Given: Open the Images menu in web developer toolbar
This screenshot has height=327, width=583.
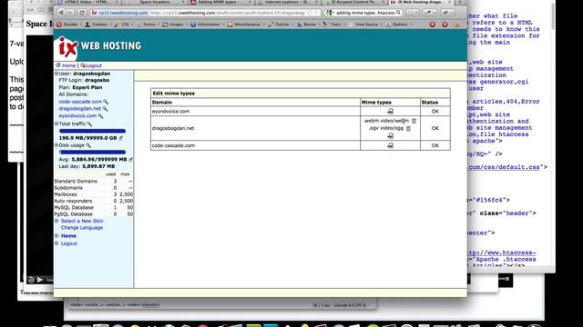Looking at the screenshot, I should pyautogui.click(x=174, y=25).
